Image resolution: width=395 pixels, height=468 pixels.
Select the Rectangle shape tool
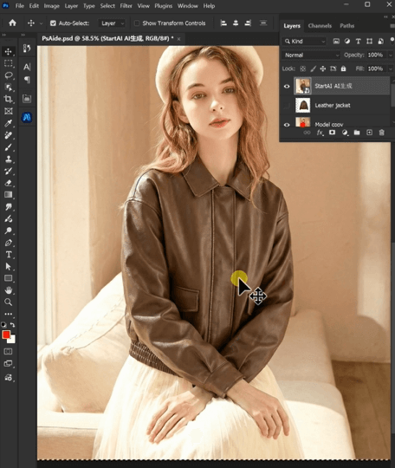point(8,278)
